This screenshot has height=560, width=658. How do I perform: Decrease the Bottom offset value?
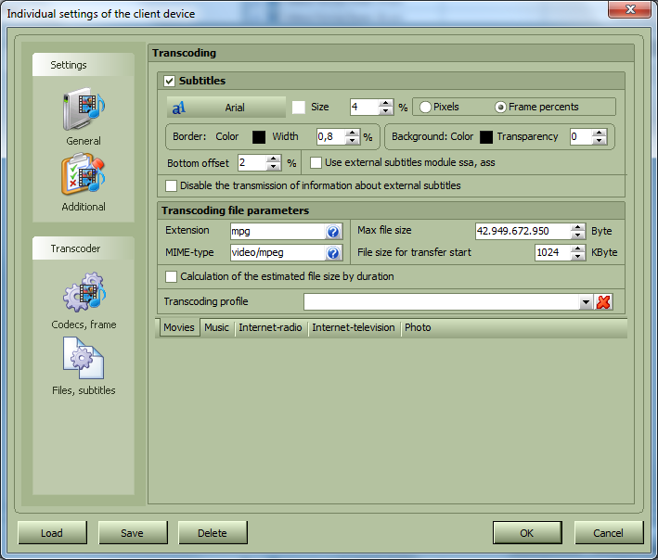tap(274, 167)
